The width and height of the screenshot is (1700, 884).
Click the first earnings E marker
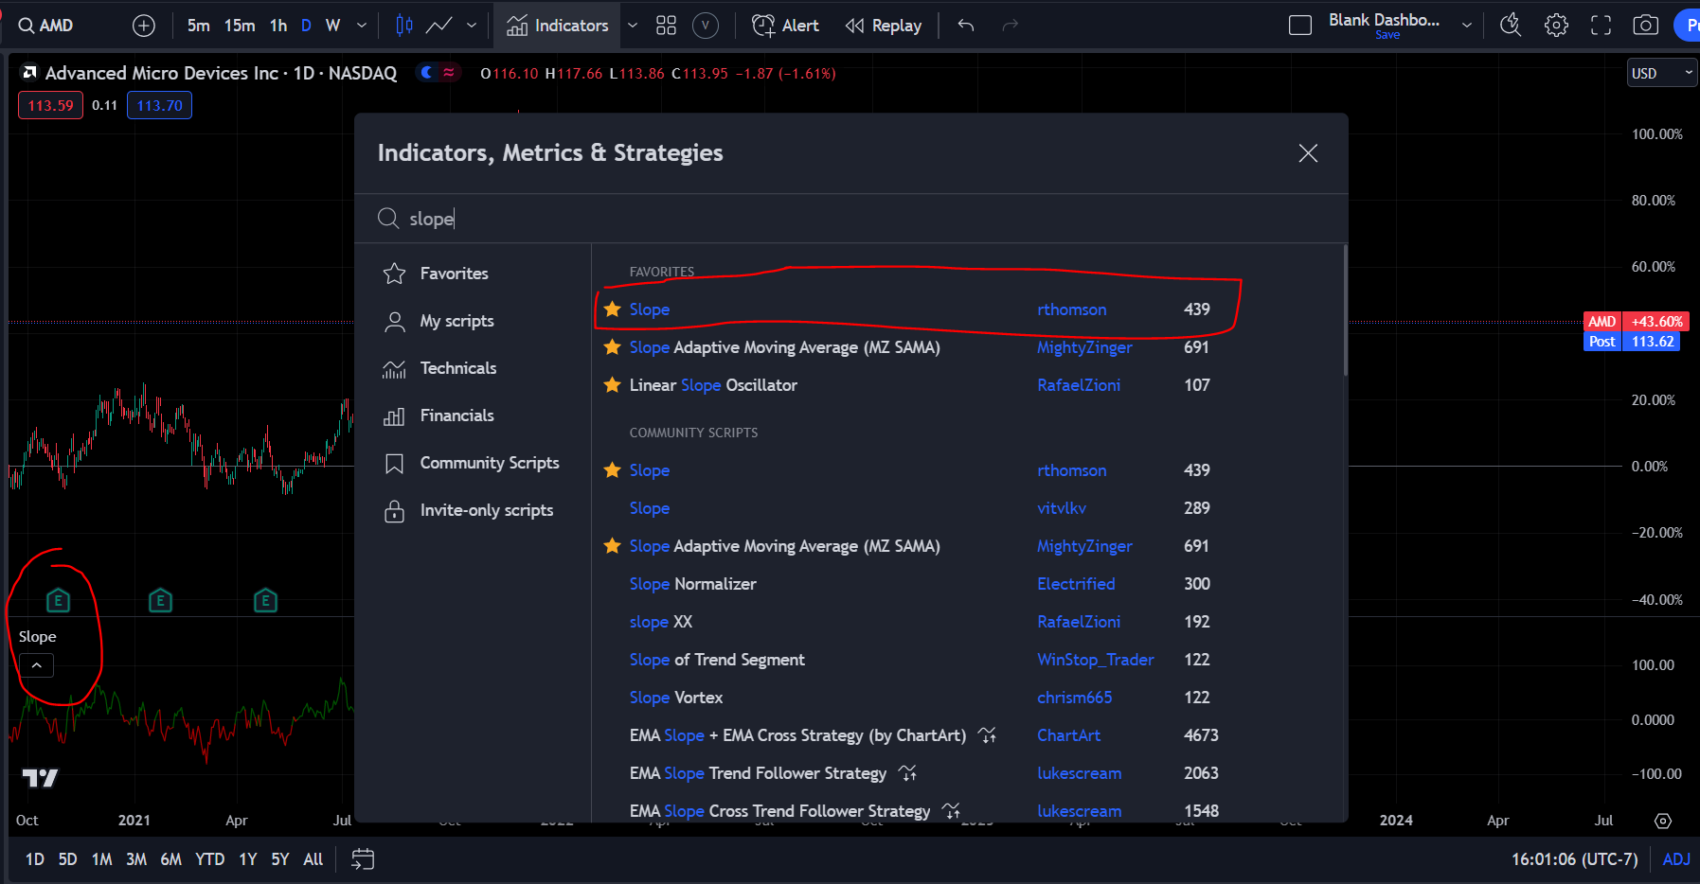coord(58,600)
